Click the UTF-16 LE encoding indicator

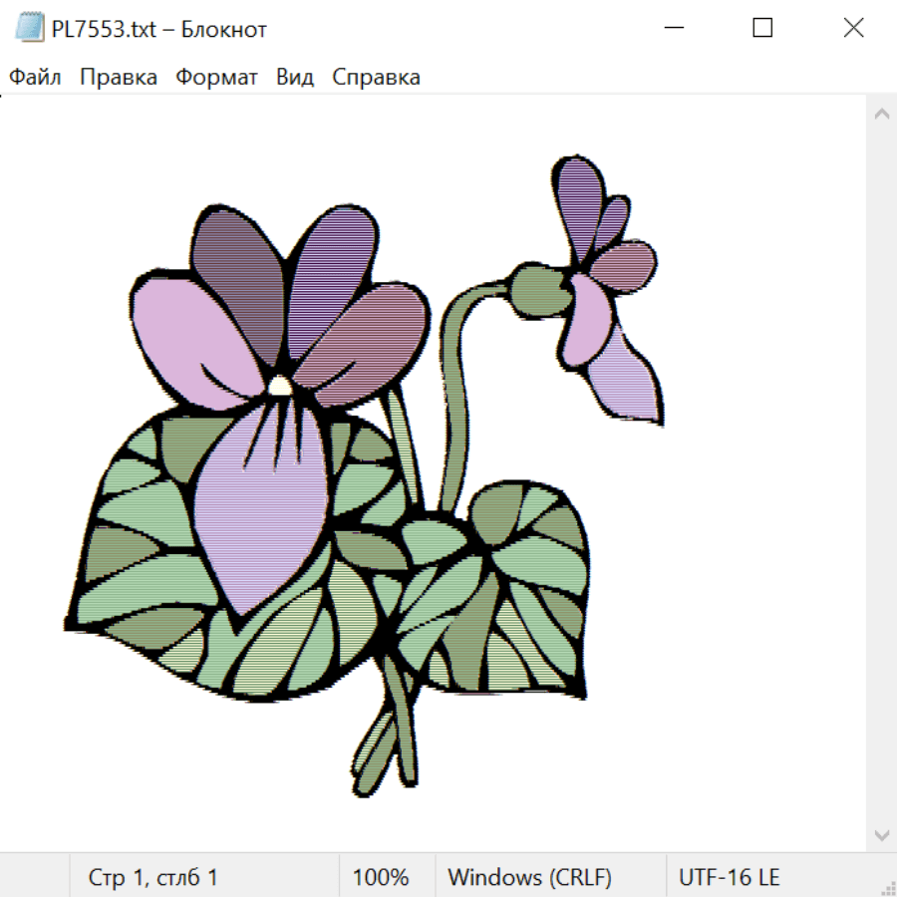729,877
